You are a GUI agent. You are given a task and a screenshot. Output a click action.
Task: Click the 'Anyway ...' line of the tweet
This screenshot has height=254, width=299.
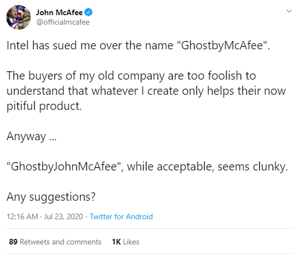pyautogui.click(x=31, y=137)
